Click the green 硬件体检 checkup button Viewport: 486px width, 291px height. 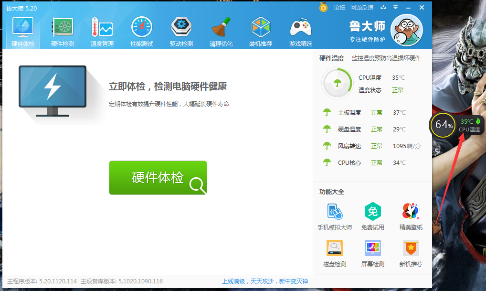coord(158,177)
